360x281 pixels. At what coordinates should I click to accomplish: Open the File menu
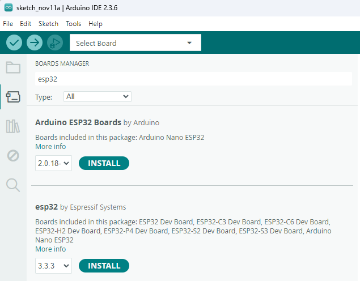coord(8,24)
